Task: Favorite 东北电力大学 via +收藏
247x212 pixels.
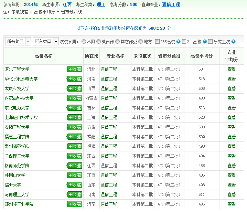Action: [75, 108]
